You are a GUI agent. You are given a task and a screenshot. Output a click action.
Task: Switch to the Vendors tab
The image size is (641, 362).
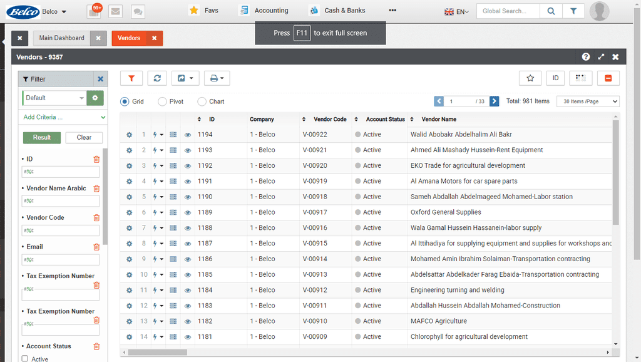point(129,38)
